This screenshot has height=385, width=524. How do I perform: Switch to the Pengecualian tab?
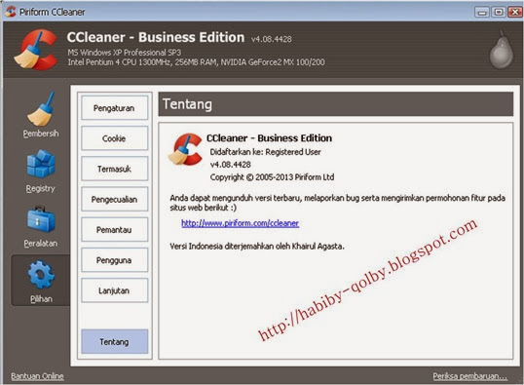coord(114,199)
